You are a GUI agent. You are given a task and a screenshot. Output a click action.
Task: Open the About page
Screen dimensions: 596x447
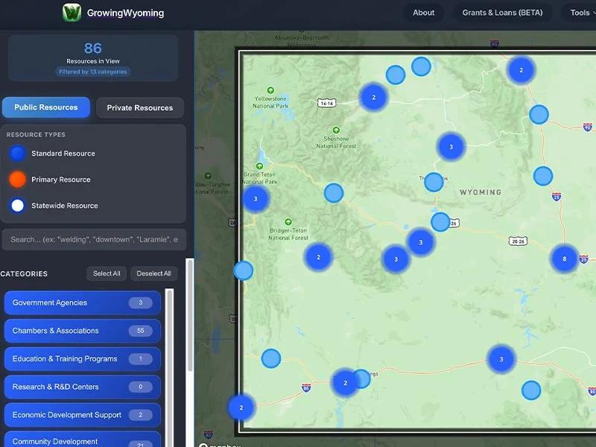423,13
